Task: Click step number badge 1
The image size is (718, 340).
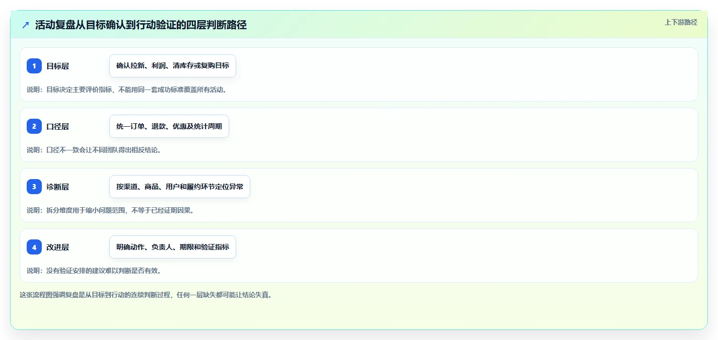Action: pos(34,66)
